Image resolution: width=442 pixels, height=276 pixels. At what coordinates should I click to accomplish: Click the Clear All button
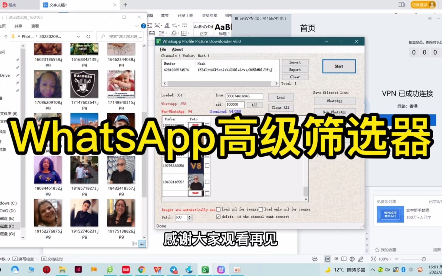point(281,108)
